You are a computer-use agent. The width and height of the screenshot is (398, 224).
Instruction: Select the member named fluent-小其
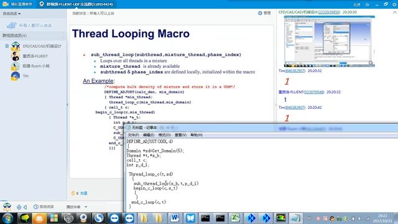[36, 66]
